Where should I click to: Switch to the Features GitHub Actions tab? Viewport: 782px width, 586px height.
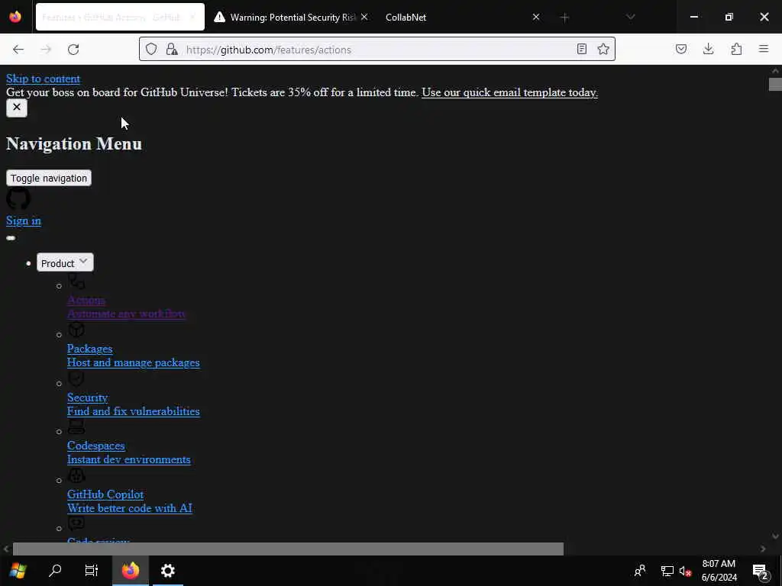pos(120,18)
